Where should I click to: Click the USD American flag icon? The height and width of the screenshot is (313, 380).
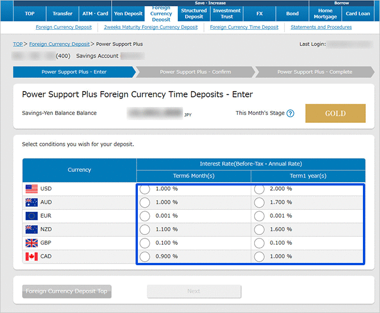point(31,188)
